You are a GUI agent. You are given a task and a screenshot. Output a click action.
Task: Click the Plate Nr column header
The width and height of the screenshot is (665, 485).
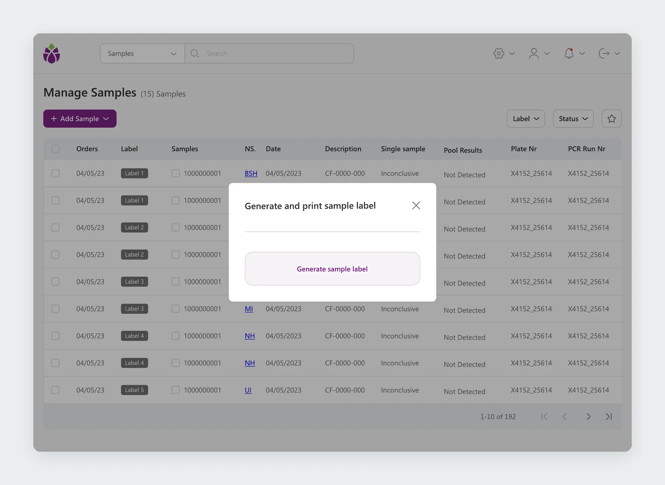coord(524,149)
